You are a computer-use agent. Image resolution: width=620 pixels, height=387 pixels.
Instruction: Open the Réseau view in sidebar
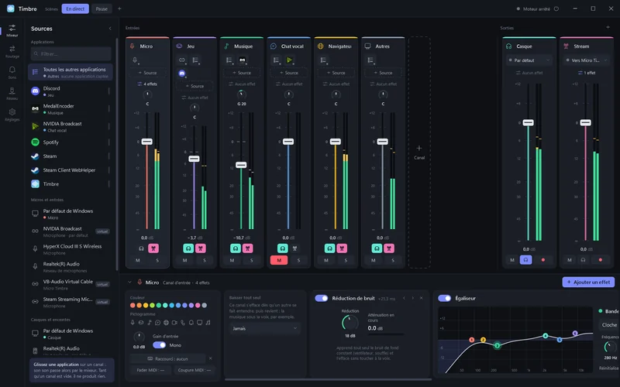click(12, 94)
